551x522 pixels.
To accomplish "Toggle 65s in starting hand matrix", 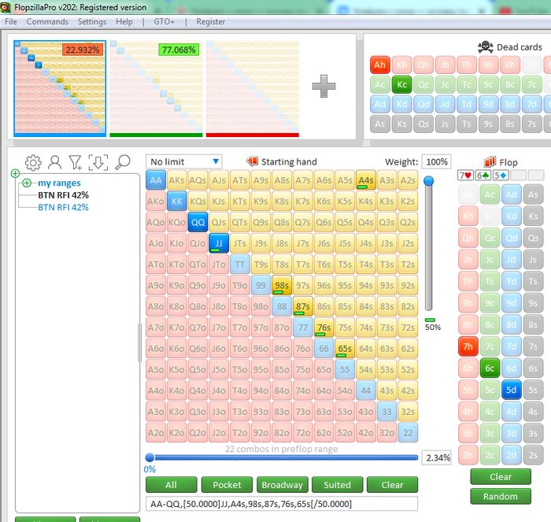I will pyautogui.click(x=345, y=349).
